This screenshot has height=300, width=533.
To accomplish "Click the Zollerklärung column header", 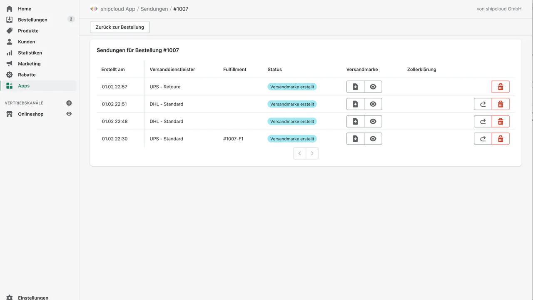I will 422,70.
